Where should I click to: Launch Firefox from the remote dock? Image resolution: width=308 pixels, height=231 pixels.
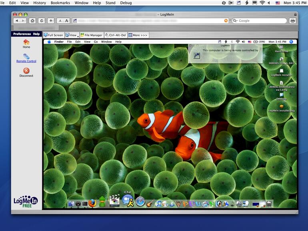pos(93,203)
